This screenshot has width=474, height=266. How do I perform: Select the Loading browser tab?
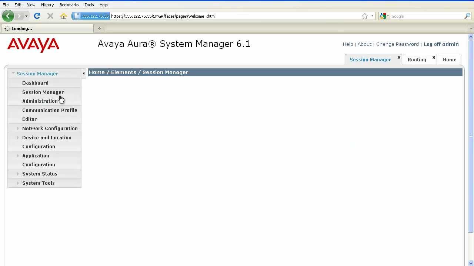(x=47, y=28)
